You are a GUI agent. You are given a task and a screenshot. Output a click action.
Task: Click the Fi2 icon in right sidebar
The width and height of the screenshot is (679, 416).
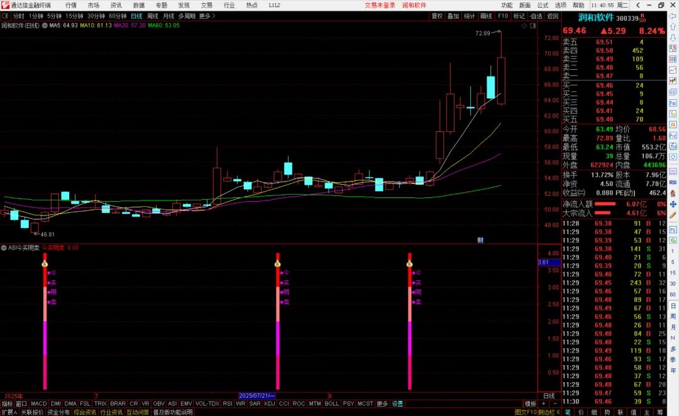coord(673,136)
